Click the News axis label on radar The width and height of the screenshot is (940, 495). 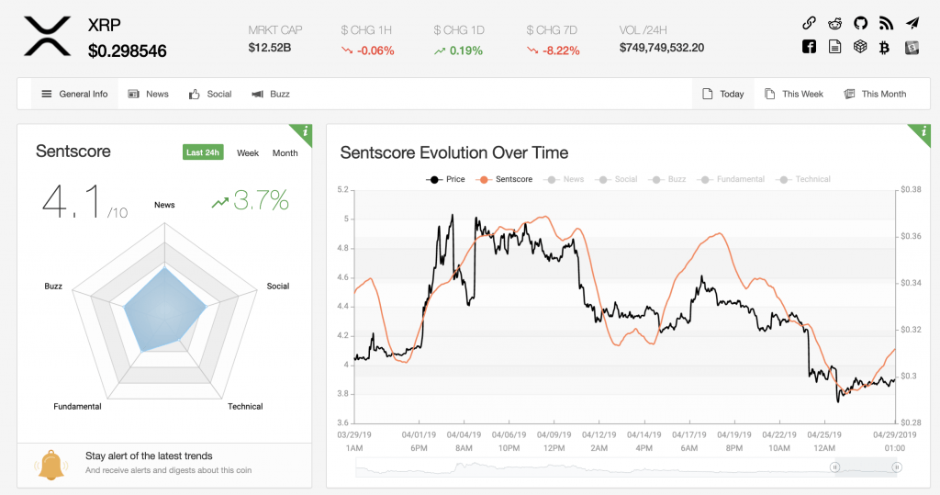[x=164, y=205]
